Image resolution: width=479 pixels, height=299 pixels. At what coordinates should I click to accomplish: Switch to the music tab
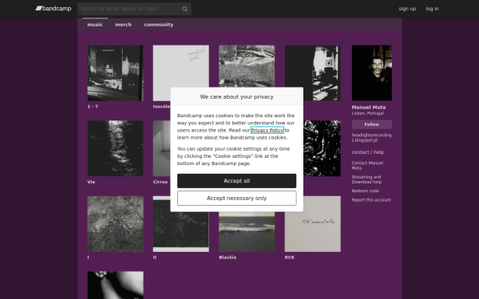click(x=95, y=25)
